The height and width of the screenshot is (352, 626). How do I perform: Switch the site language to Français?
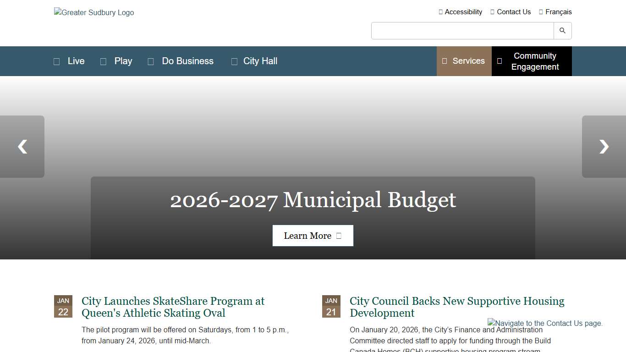point(555,12)
